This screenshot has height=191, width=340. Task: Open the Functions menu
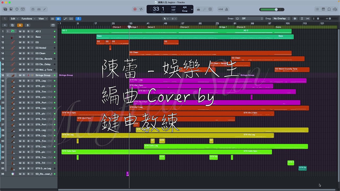click(x=28, y=19)
